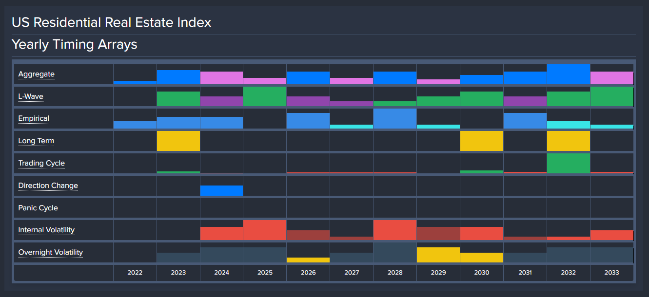649x297 pixels.
Task: Click the Yearly Timing Arrays heading
Action: click(74, 44)
